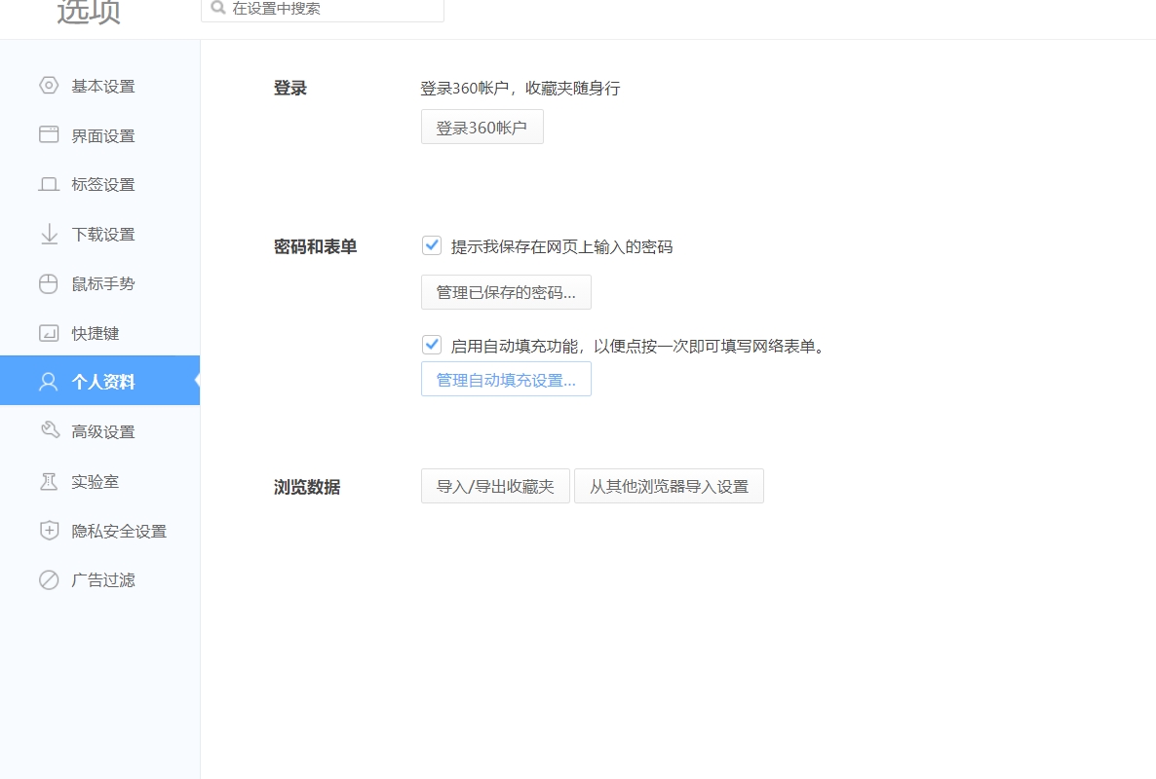Click text 登录360帐户，收藏夹随身行

point(520,89)
